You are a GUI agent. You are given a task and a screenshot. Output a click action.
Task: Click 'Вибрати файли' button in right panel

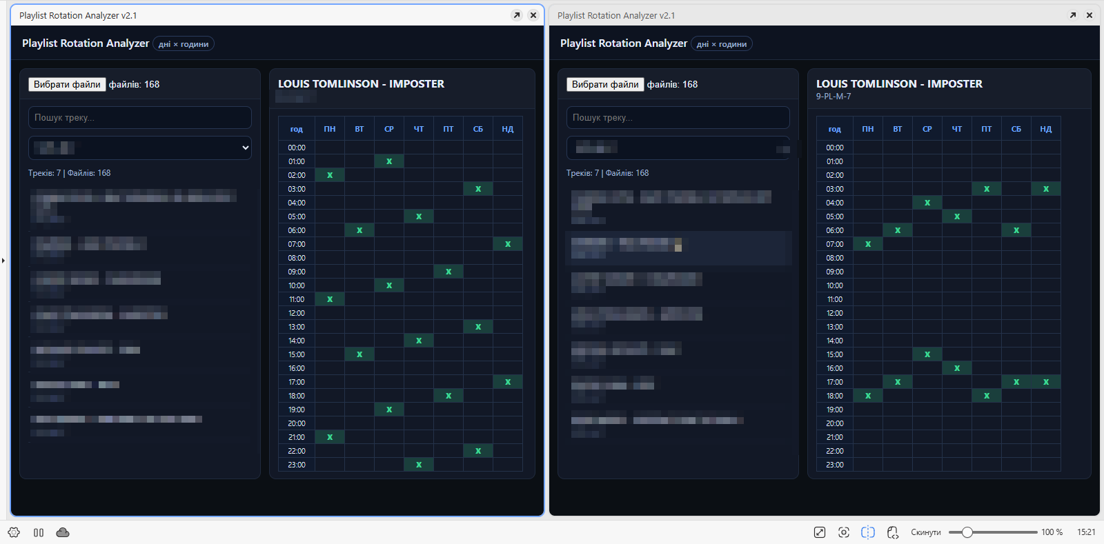pyautogui.click(x=605, y=84)
